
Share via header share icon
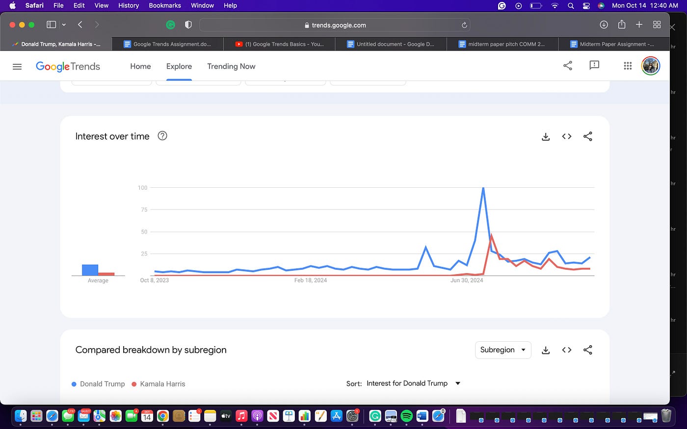point(568,65)
